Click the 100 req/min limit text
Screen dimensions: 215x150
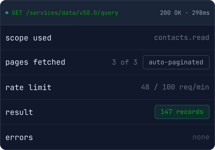click(x=186, y=87)
